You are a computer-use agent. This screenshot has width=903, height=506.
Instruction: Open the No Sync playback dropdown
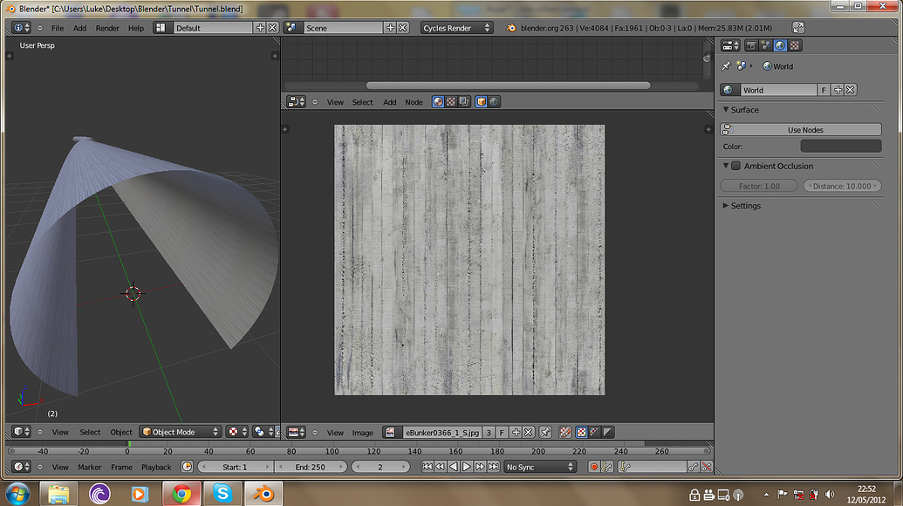pos(538,467)
